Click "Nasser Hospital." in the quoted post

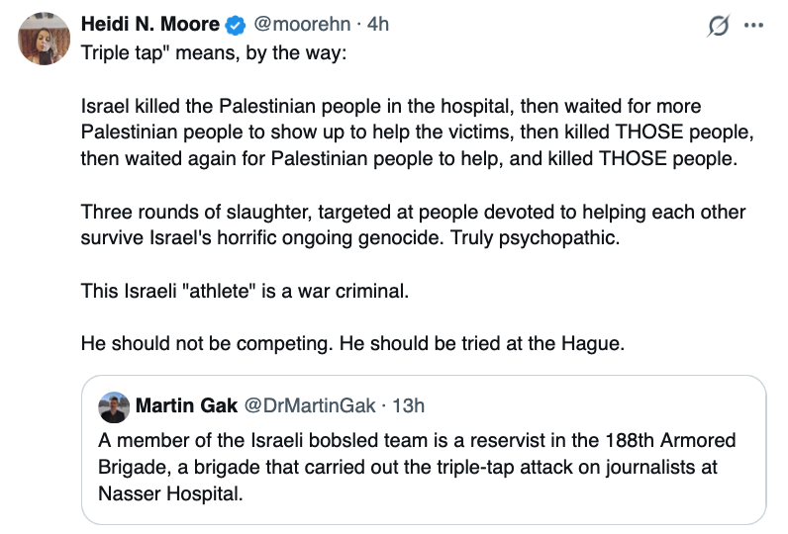[170, 491]
